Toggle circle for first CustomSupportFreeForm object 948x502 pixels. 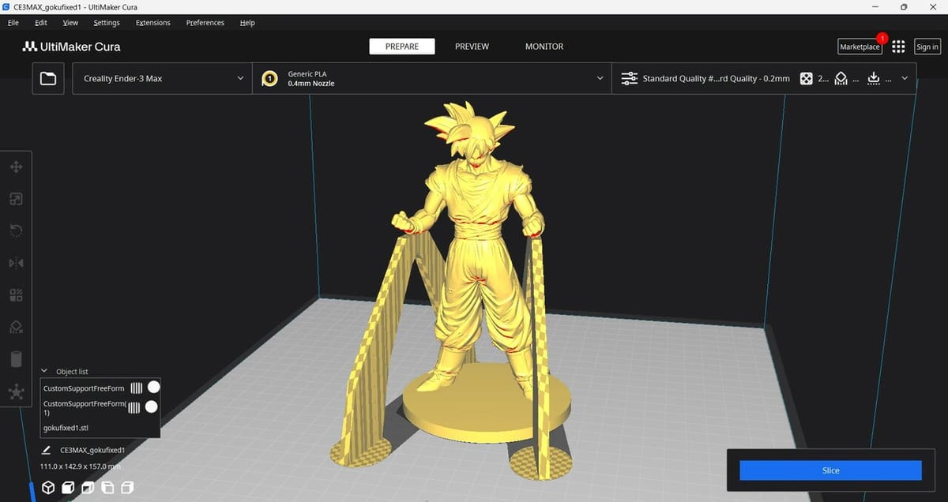(154, 387)
